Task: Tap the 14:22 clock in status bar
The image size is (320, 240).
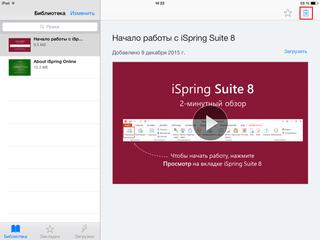Action: click(160, 3)
